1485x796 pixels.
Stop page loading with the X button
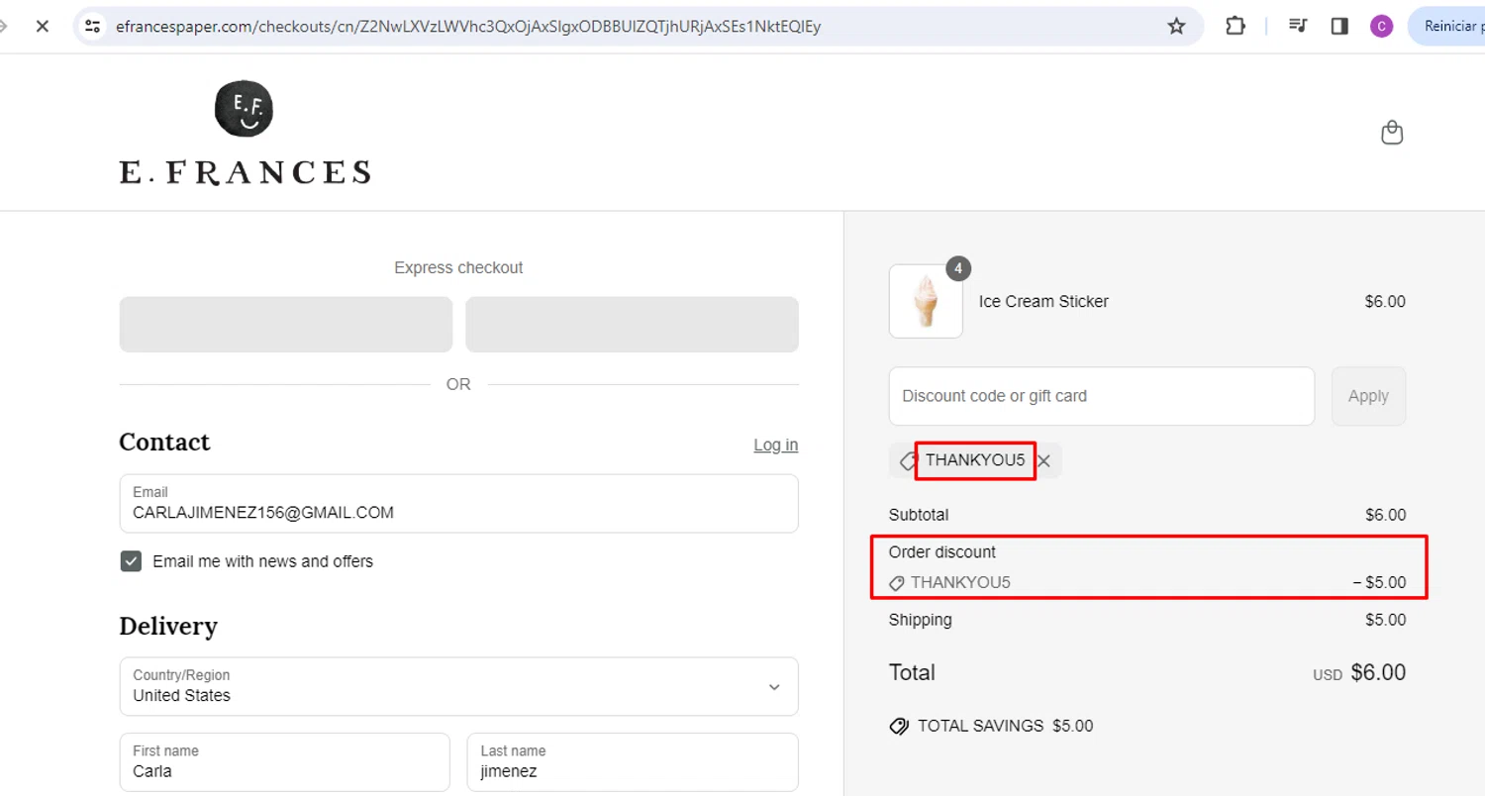[x=42, y=27]
